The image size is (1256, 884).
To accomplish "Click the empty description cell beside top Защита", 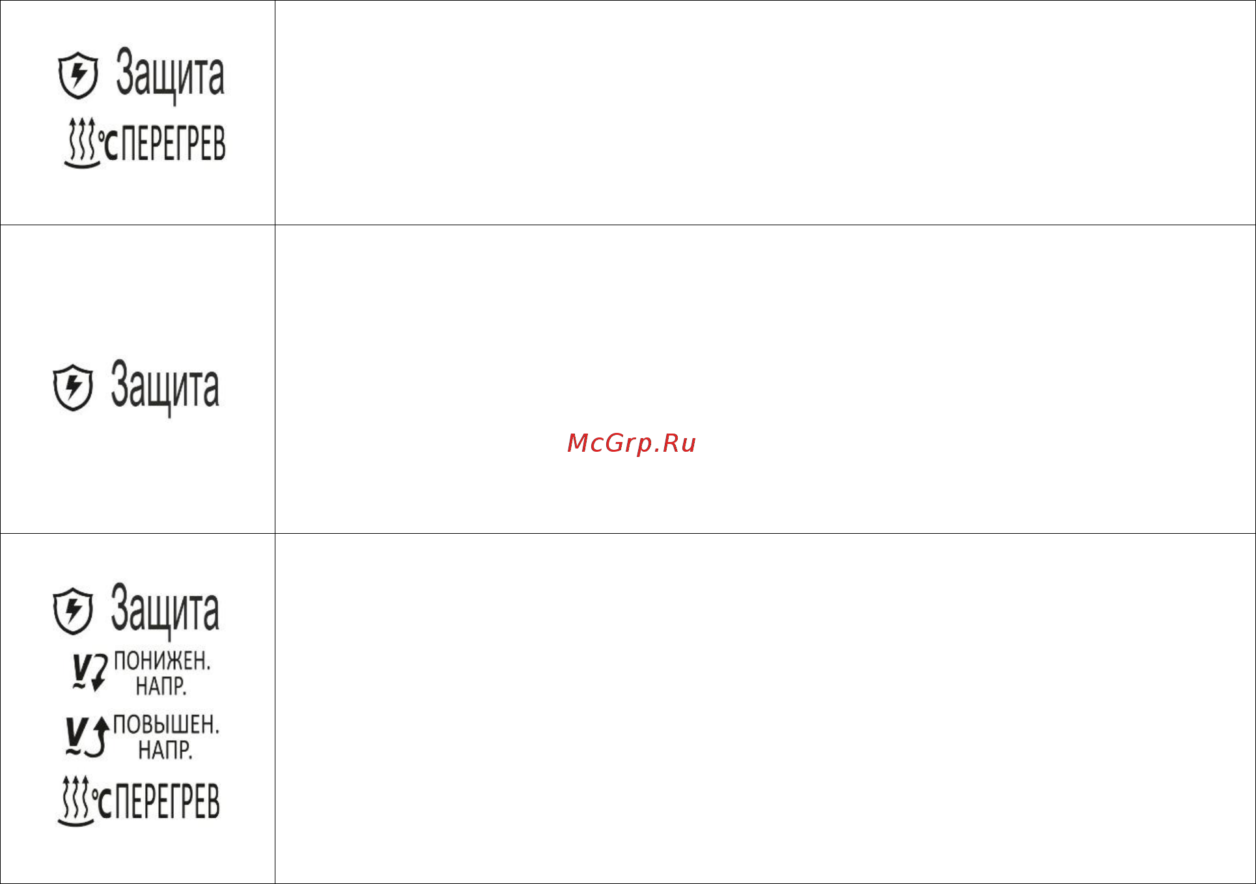I will 765,113.
